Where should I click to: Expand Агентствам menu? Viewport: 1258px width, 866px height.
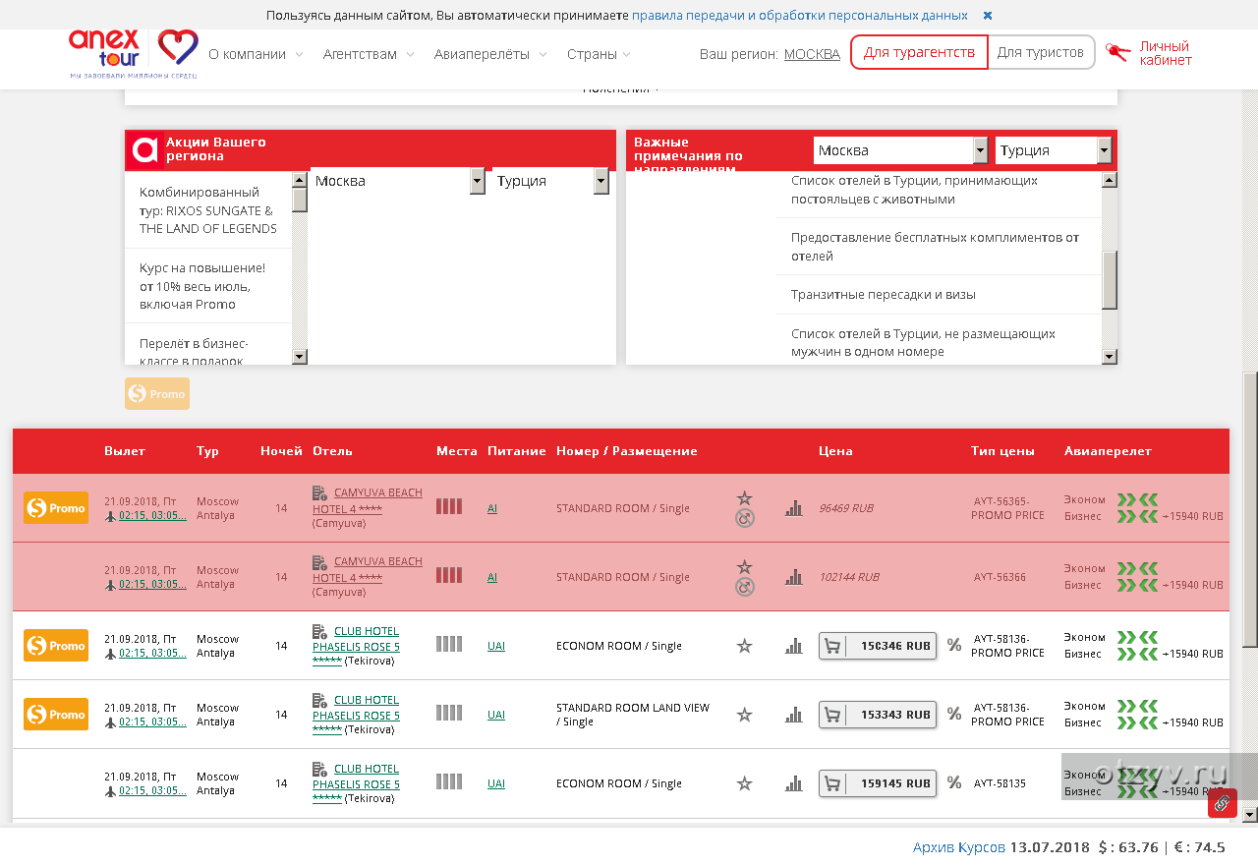click(x=369, y=54)
